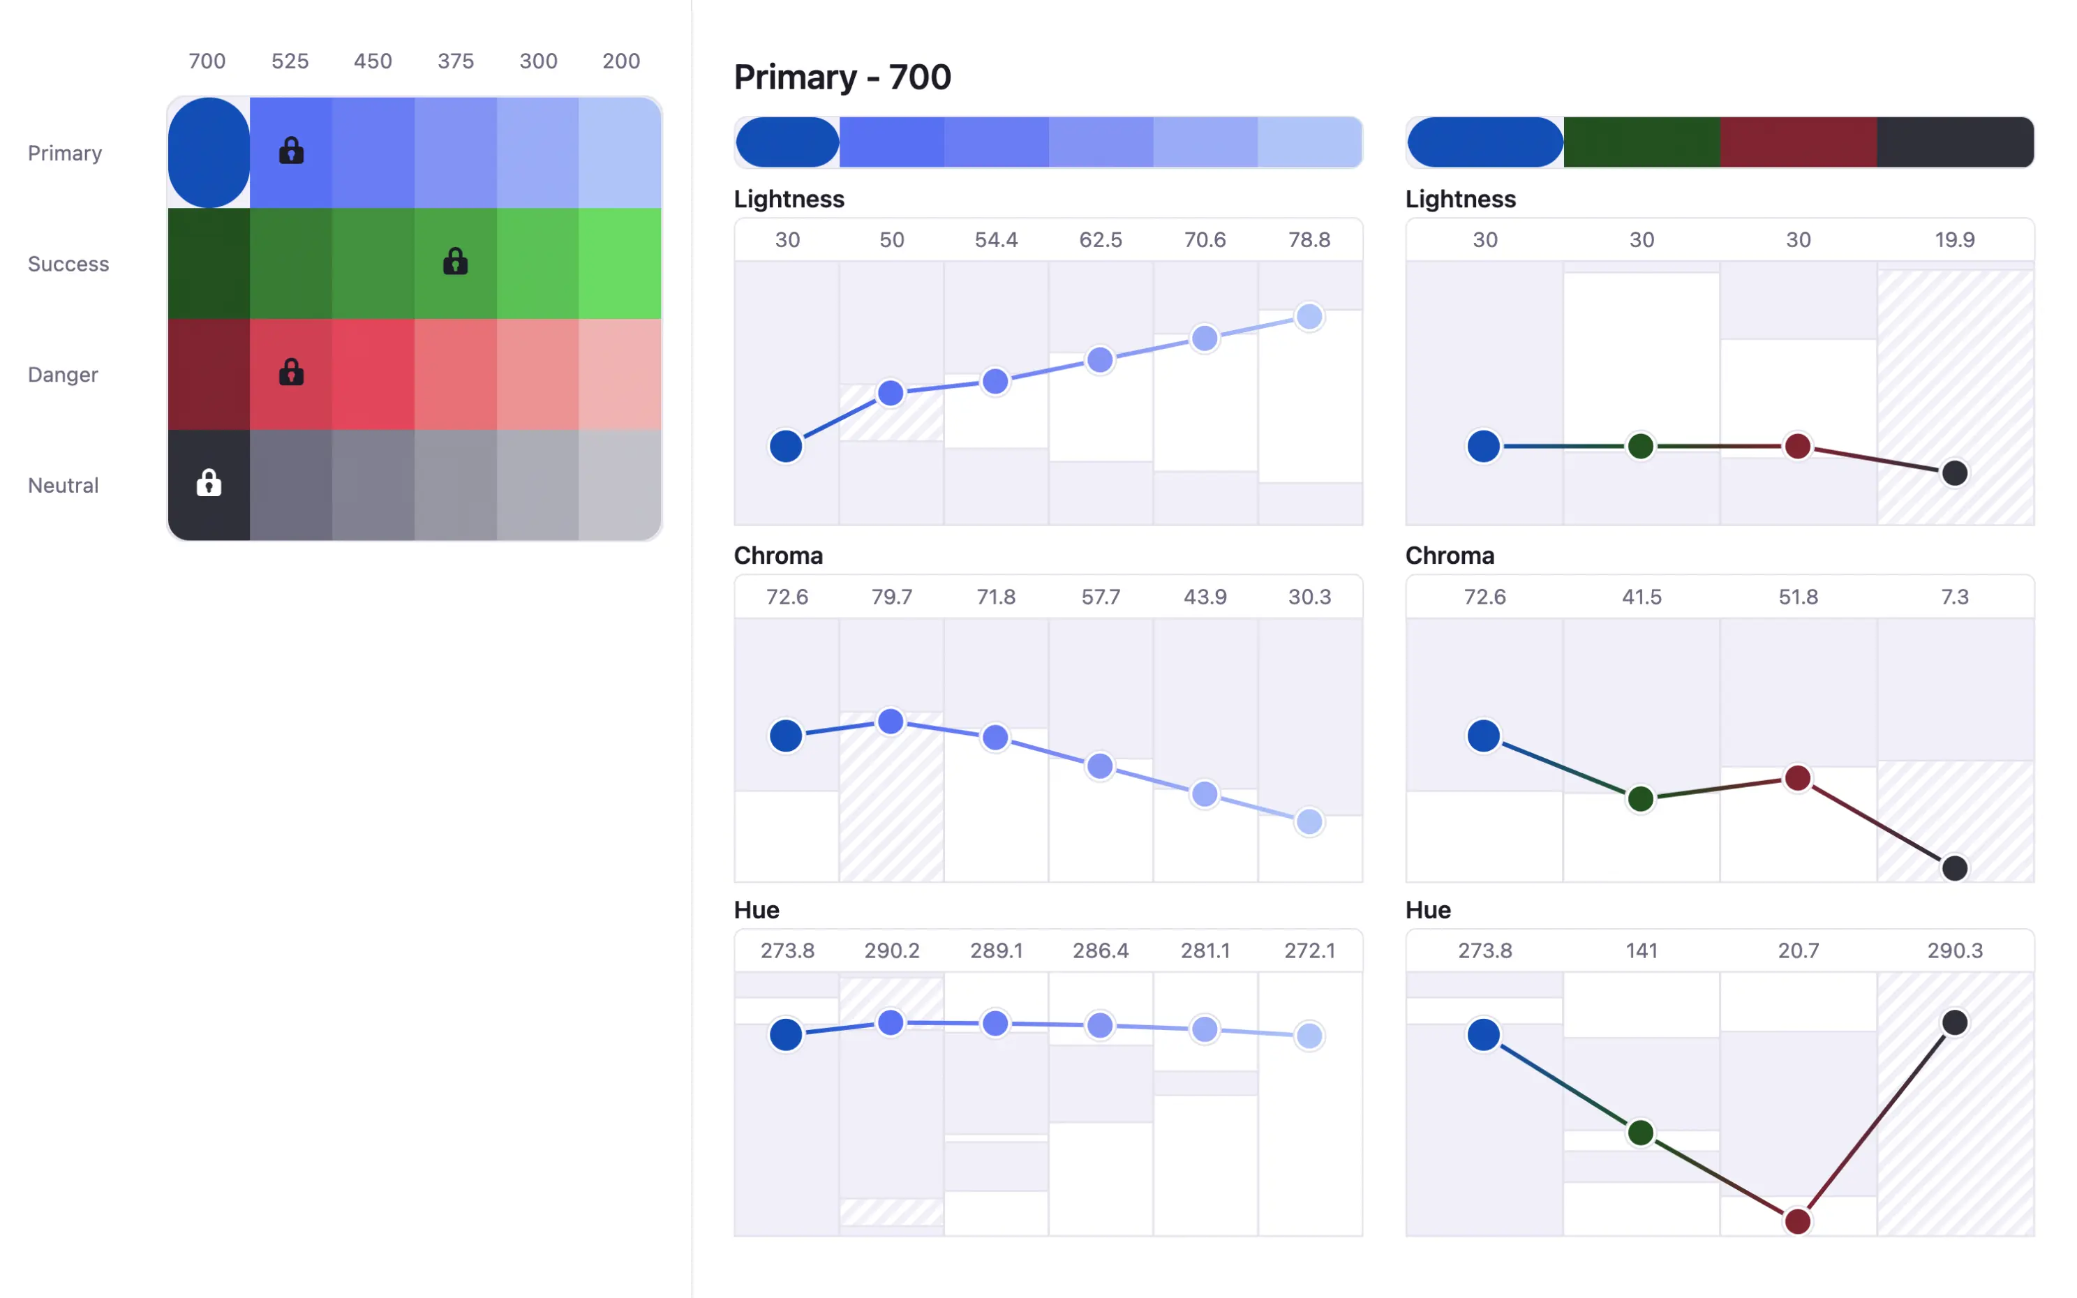Click the Lightness value field showing 54.4
The height and width of the screenshot is (1298, 2077).
click(996, 239)
